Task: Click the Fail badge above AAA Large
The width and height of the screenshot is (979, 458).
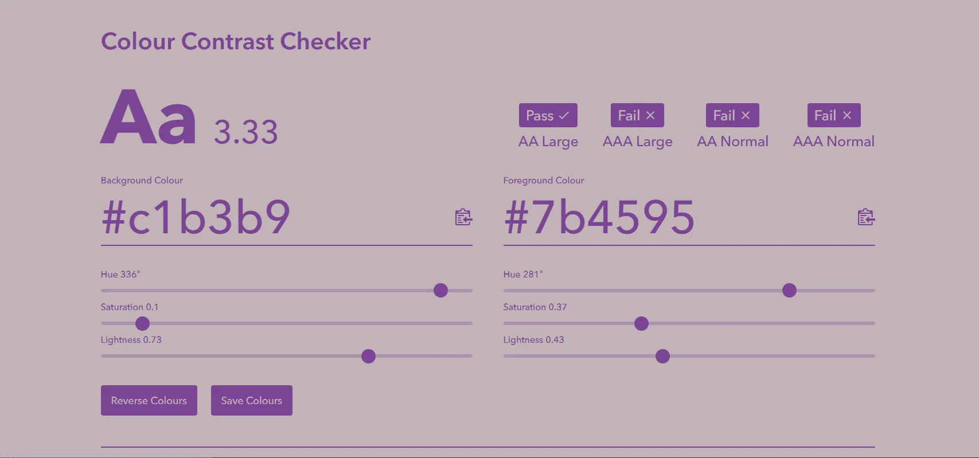Action: point(637,115)
